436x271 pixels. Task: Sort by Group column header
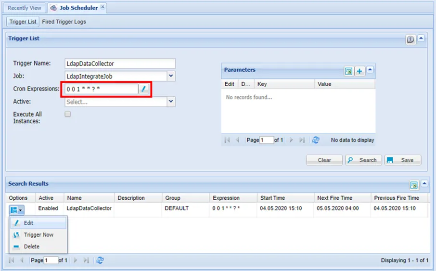[186, 198]
